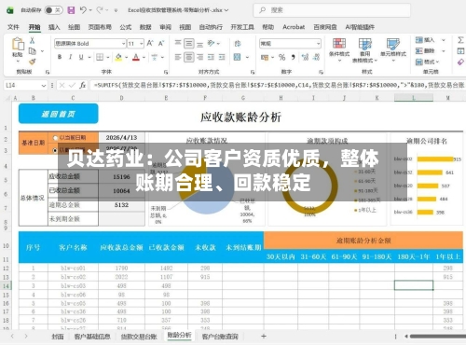This screenshot has width=466, height=345.
Task: Toggle Underline formatting
Action: (x=81, y=57)
